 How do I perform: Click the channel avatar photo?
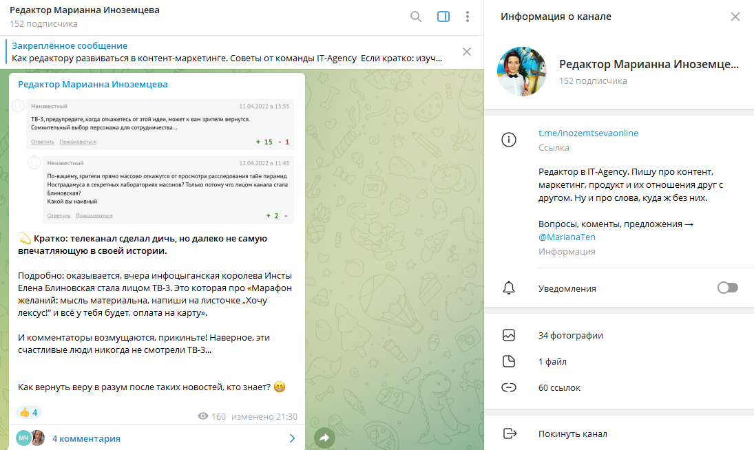pyautogui.click(x=521, y=70)
